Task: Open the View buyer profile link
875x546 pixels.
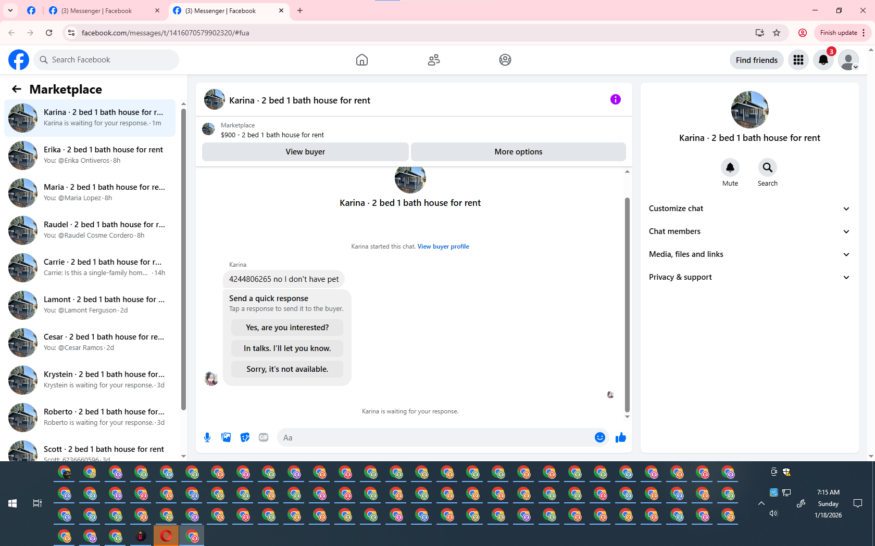Action: [443, 246]
